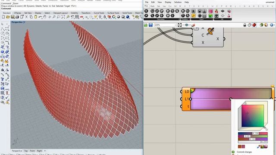Click the Paste clipboard icon in Rhino toolbar

35,17
